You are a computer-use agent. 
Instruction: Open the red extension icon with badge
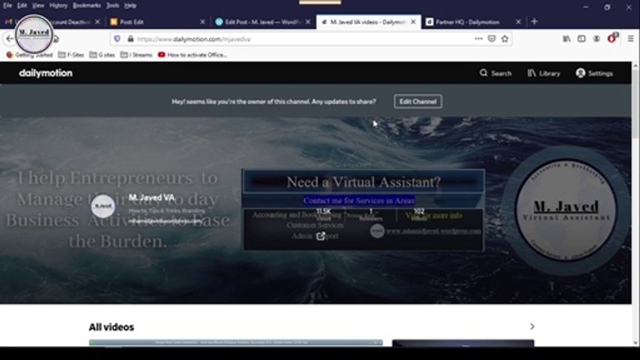(612, 38)
